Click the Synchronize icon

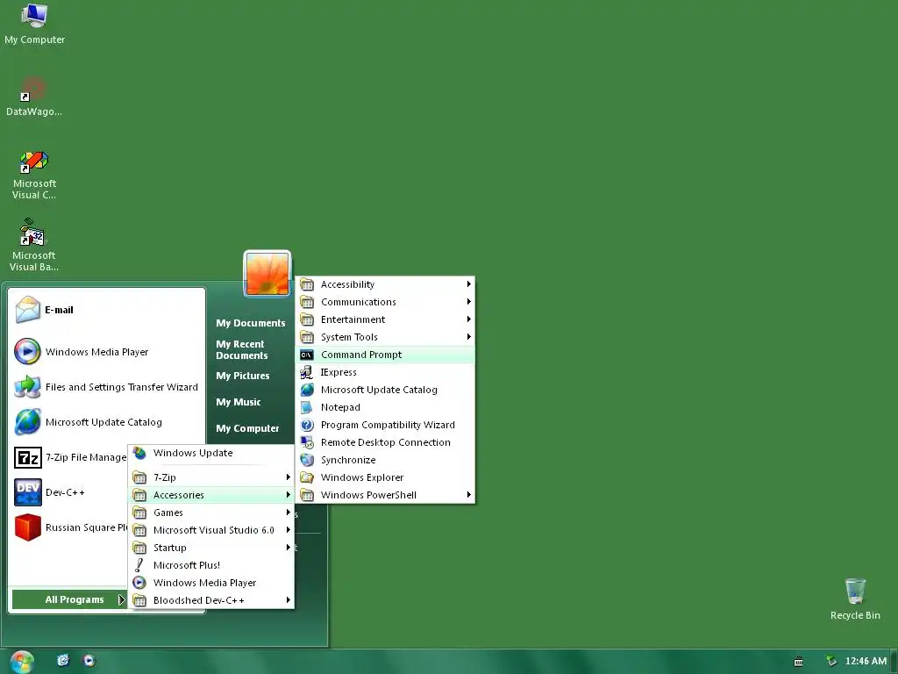click(307, 460)
